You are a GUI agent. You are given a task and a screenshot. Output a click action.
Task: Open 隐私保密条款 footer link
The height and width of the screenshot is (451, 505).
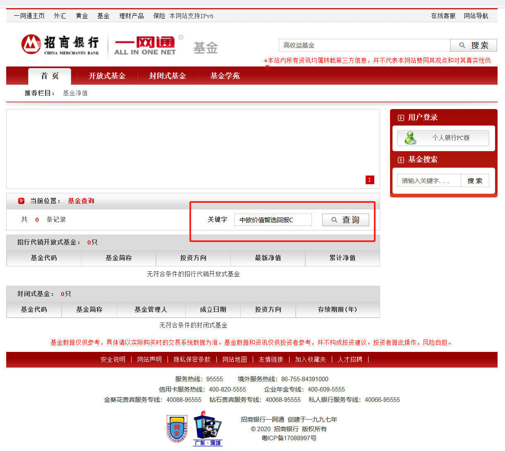pos(192,360)
